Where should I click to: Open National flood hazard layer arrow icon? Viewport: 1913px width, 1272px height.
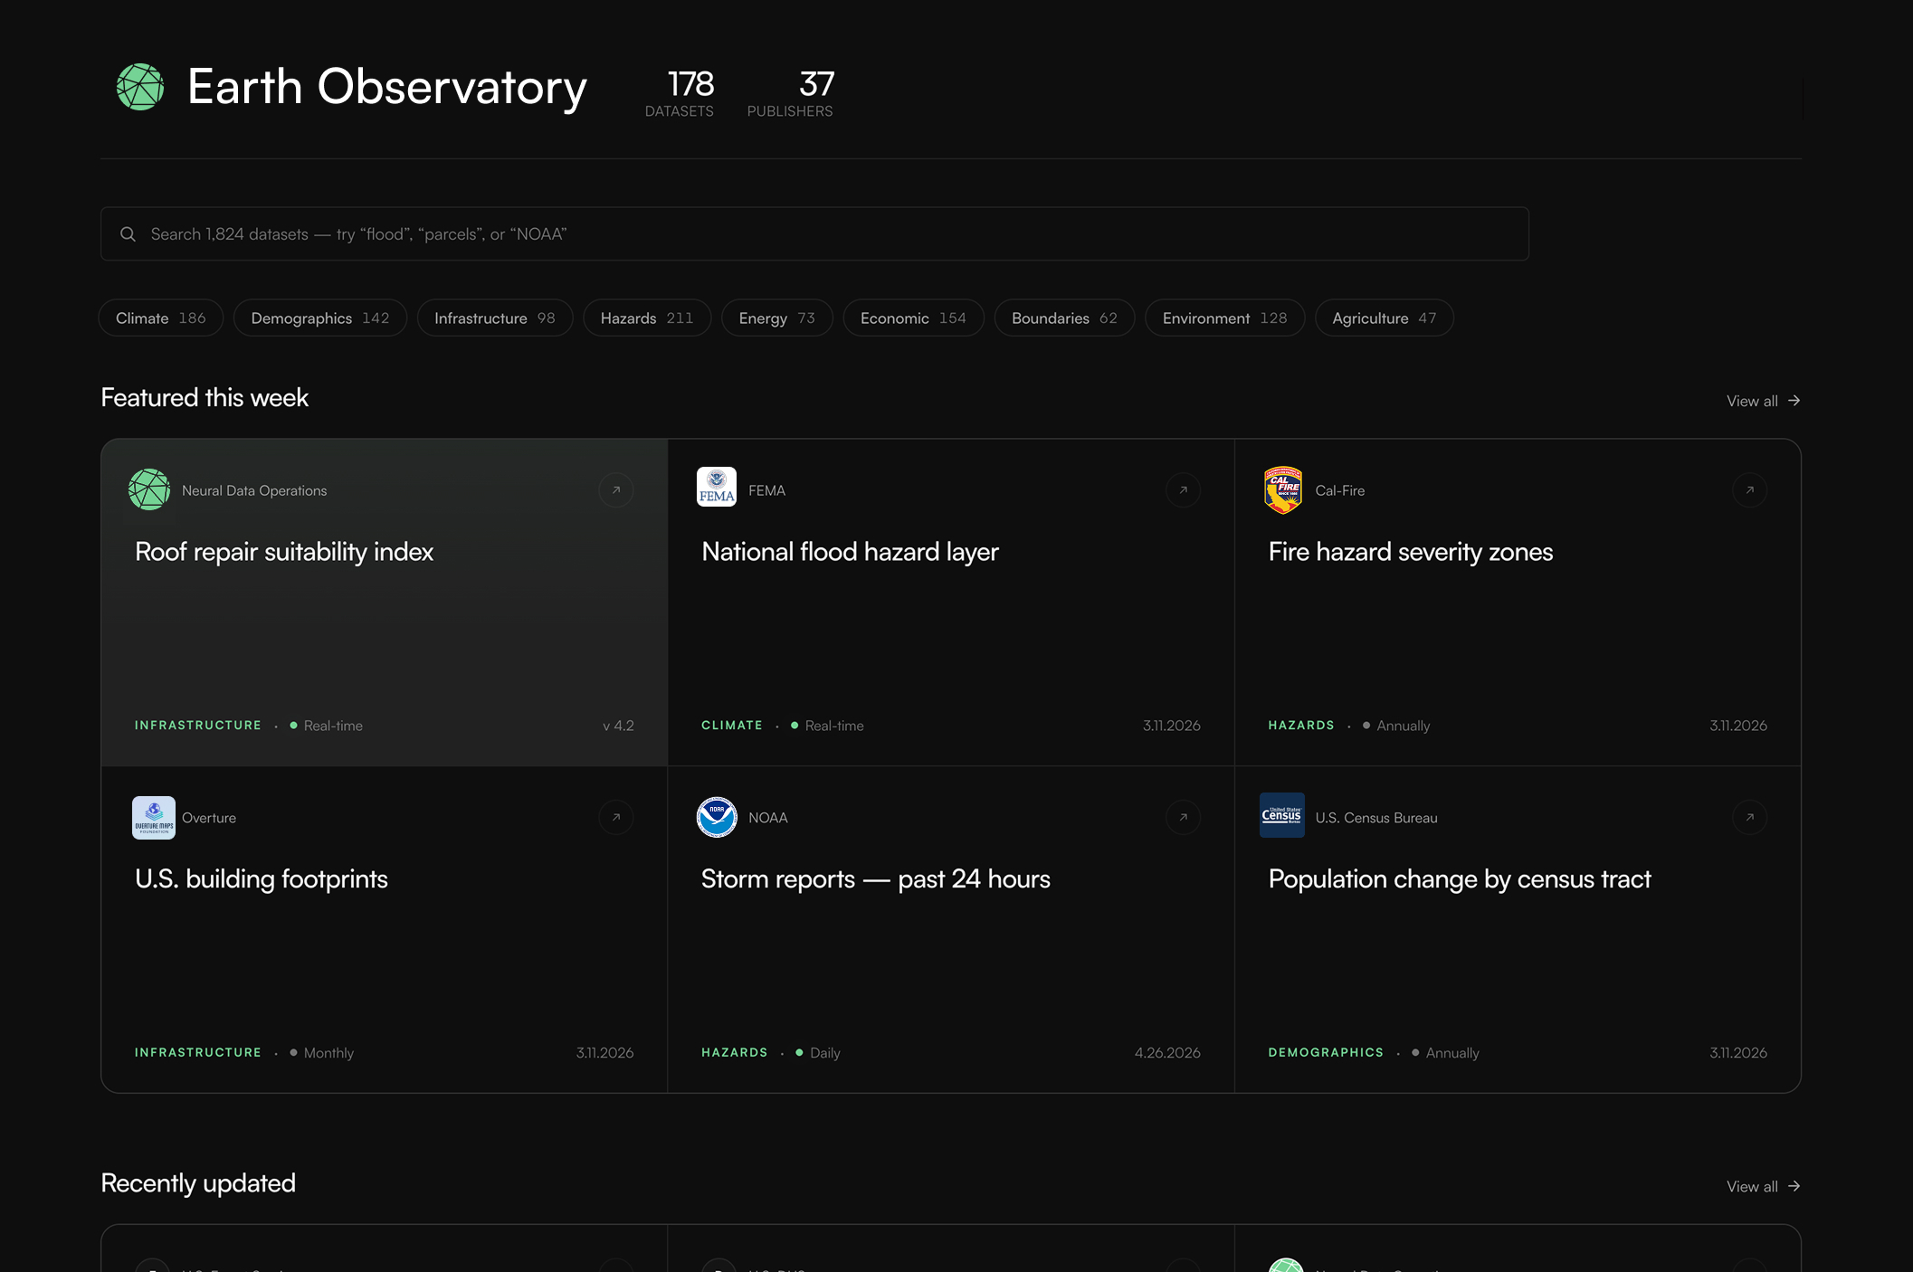click(x=1183, y=490)
